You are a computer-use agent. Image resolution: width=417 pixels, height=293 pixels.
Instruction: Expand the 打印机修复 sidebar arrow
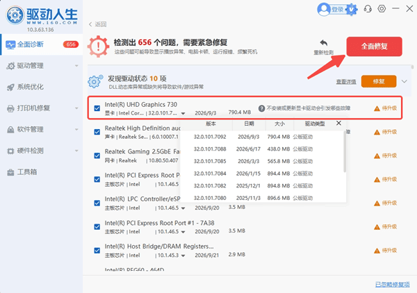tap(76, 108)
